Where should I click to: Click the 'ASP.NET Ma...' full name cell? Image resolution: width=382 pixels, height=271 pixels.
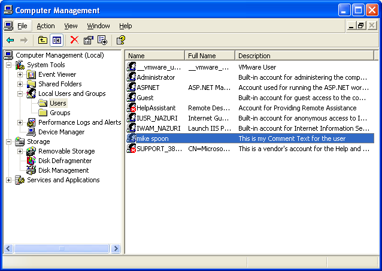click(210, 88)
